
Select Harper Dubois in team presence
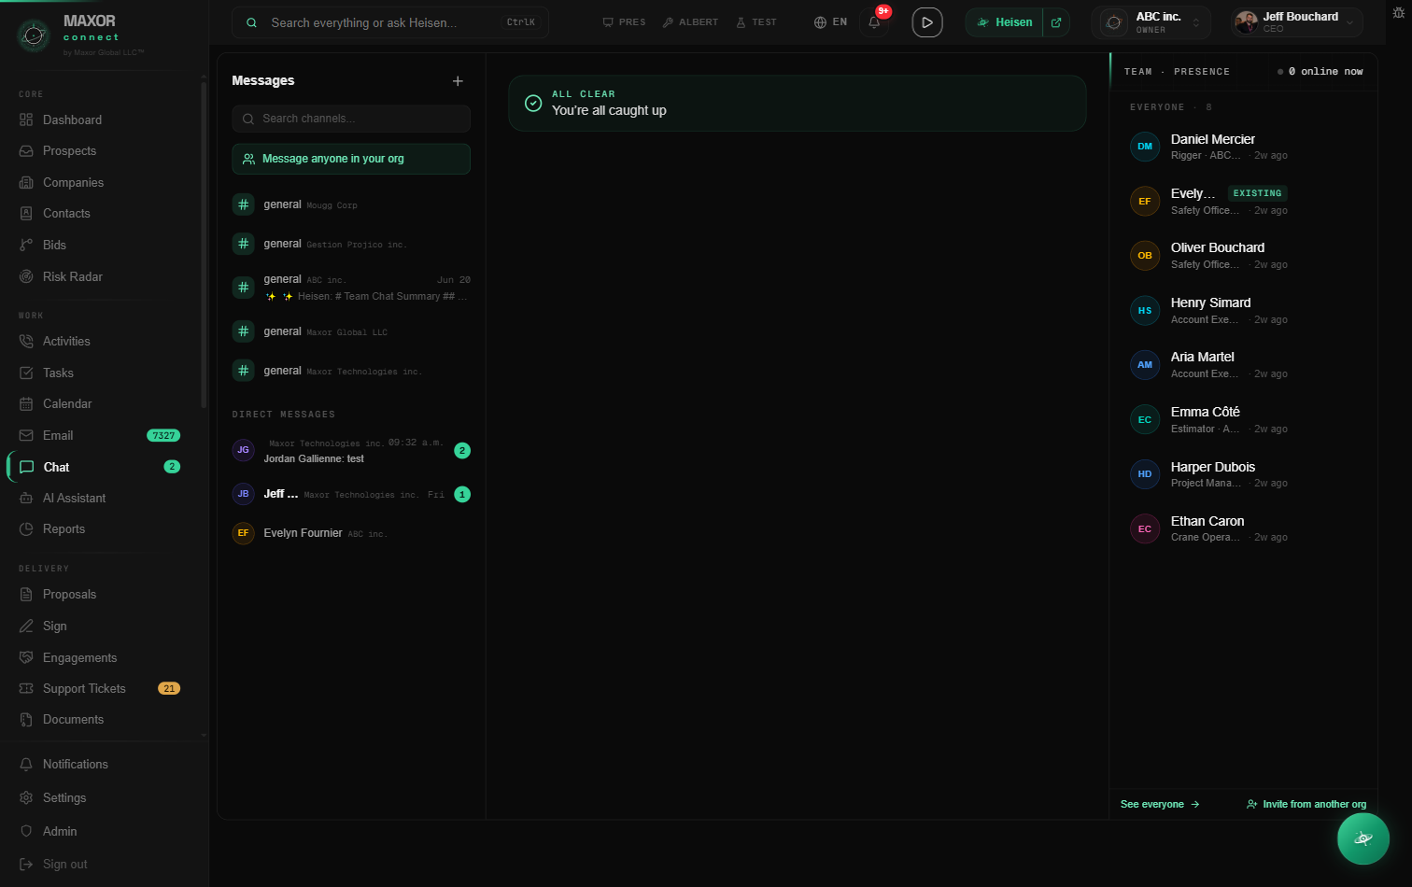[1243, 474]
